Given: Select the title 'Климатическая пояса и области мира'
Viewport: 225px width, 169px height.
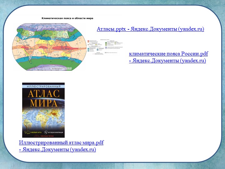Looking at the screenshot, I should click(67, 18).
